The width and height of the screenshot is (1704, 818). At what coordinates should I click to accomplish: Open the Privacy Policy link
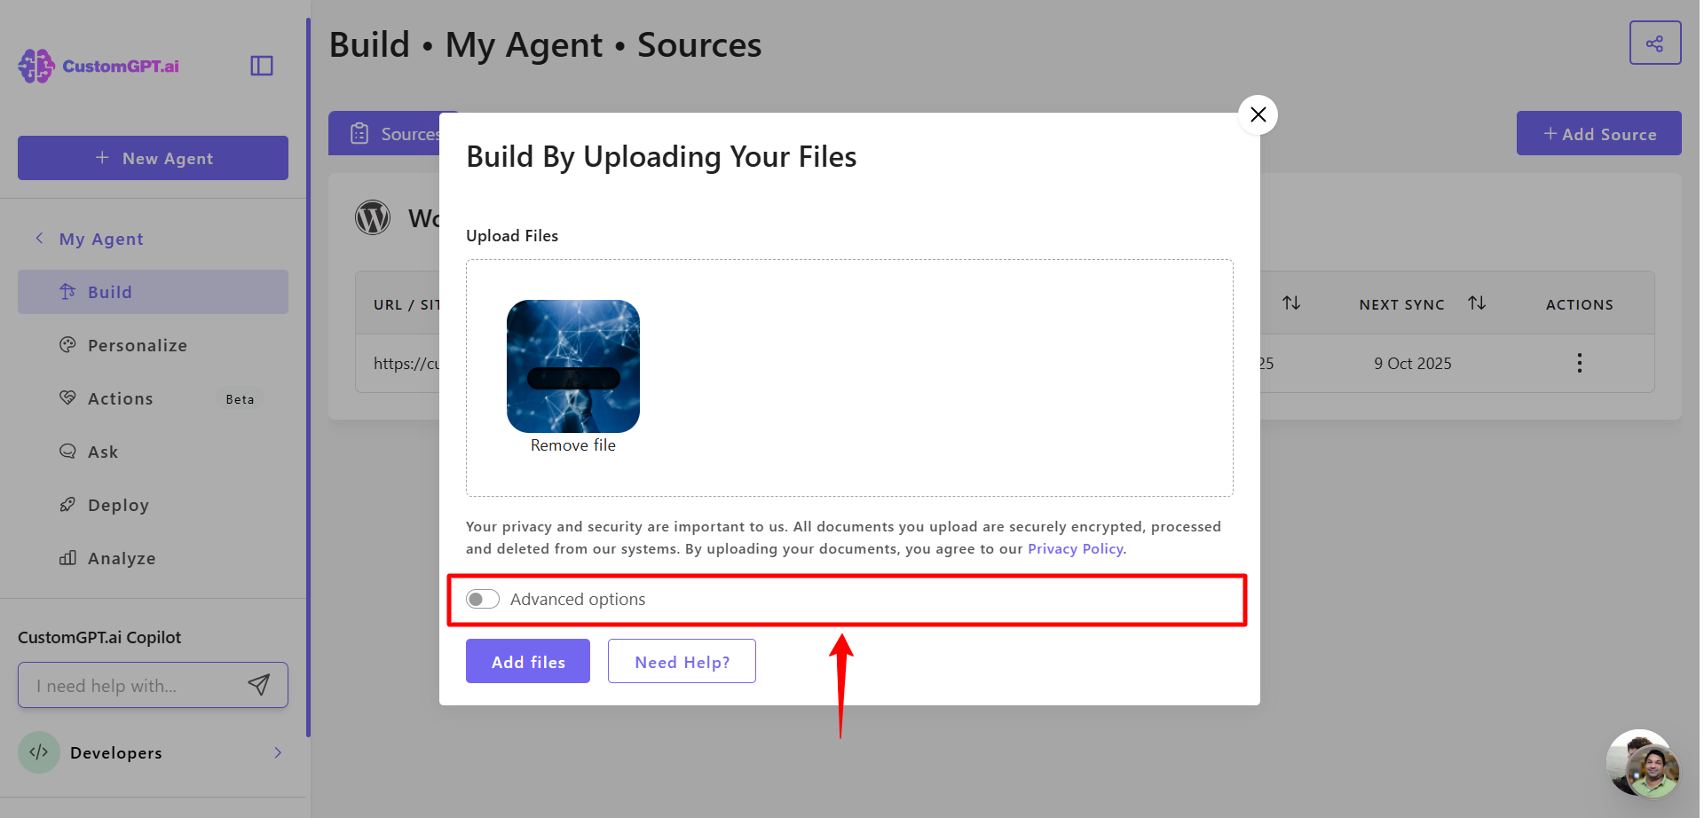(x=1076, y=549)
